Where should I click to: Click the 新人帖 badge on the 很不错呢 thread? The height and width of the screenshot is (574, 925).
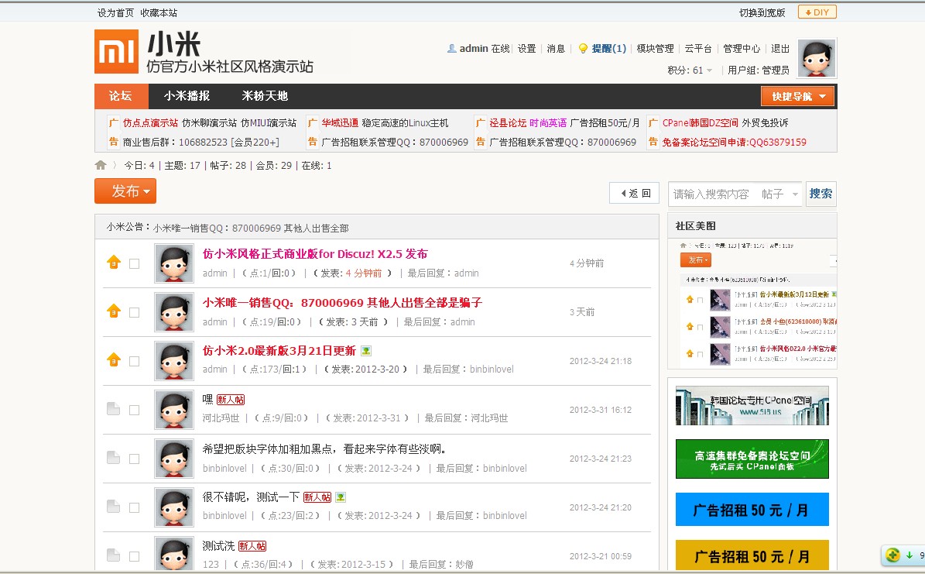point(317,497)
